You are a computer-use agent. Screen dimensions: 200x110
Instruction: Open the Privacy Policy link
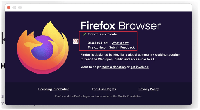click(149, 89)
